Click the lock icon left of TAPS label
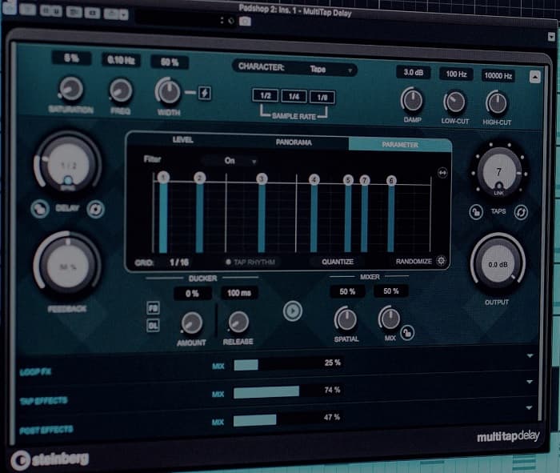 tap(476, 212)
